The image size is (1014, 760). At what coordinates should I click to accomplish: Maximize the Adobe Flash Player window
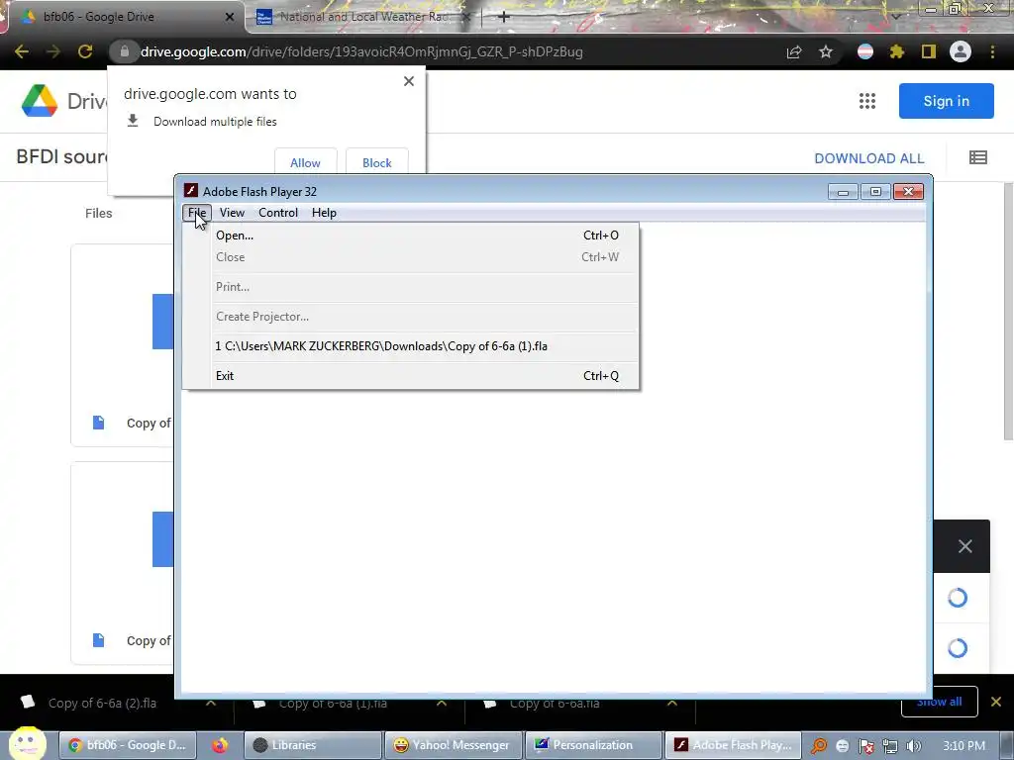coord(875,192)
